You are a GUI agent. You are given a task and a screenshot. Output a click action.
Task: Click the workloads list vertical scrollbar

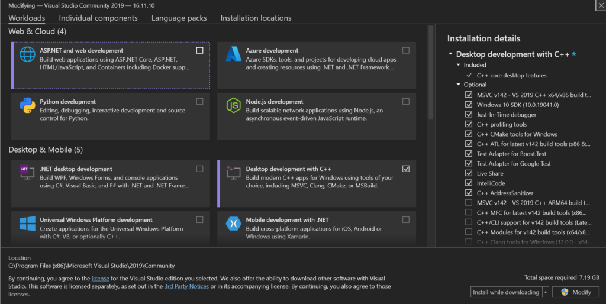pyautogui.click(x=430, y=71)
